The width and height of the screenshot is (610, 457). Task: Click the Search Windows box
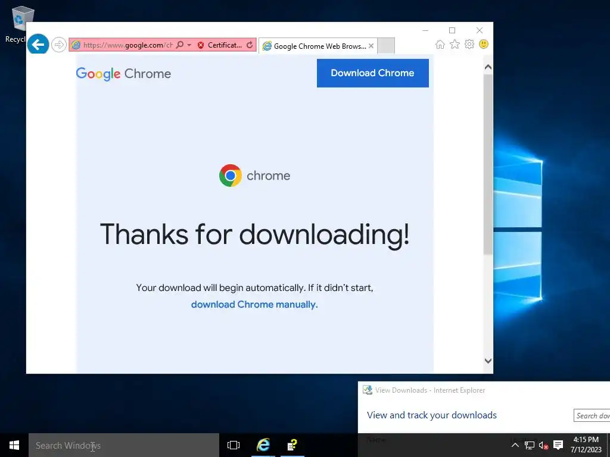[124, 445]
